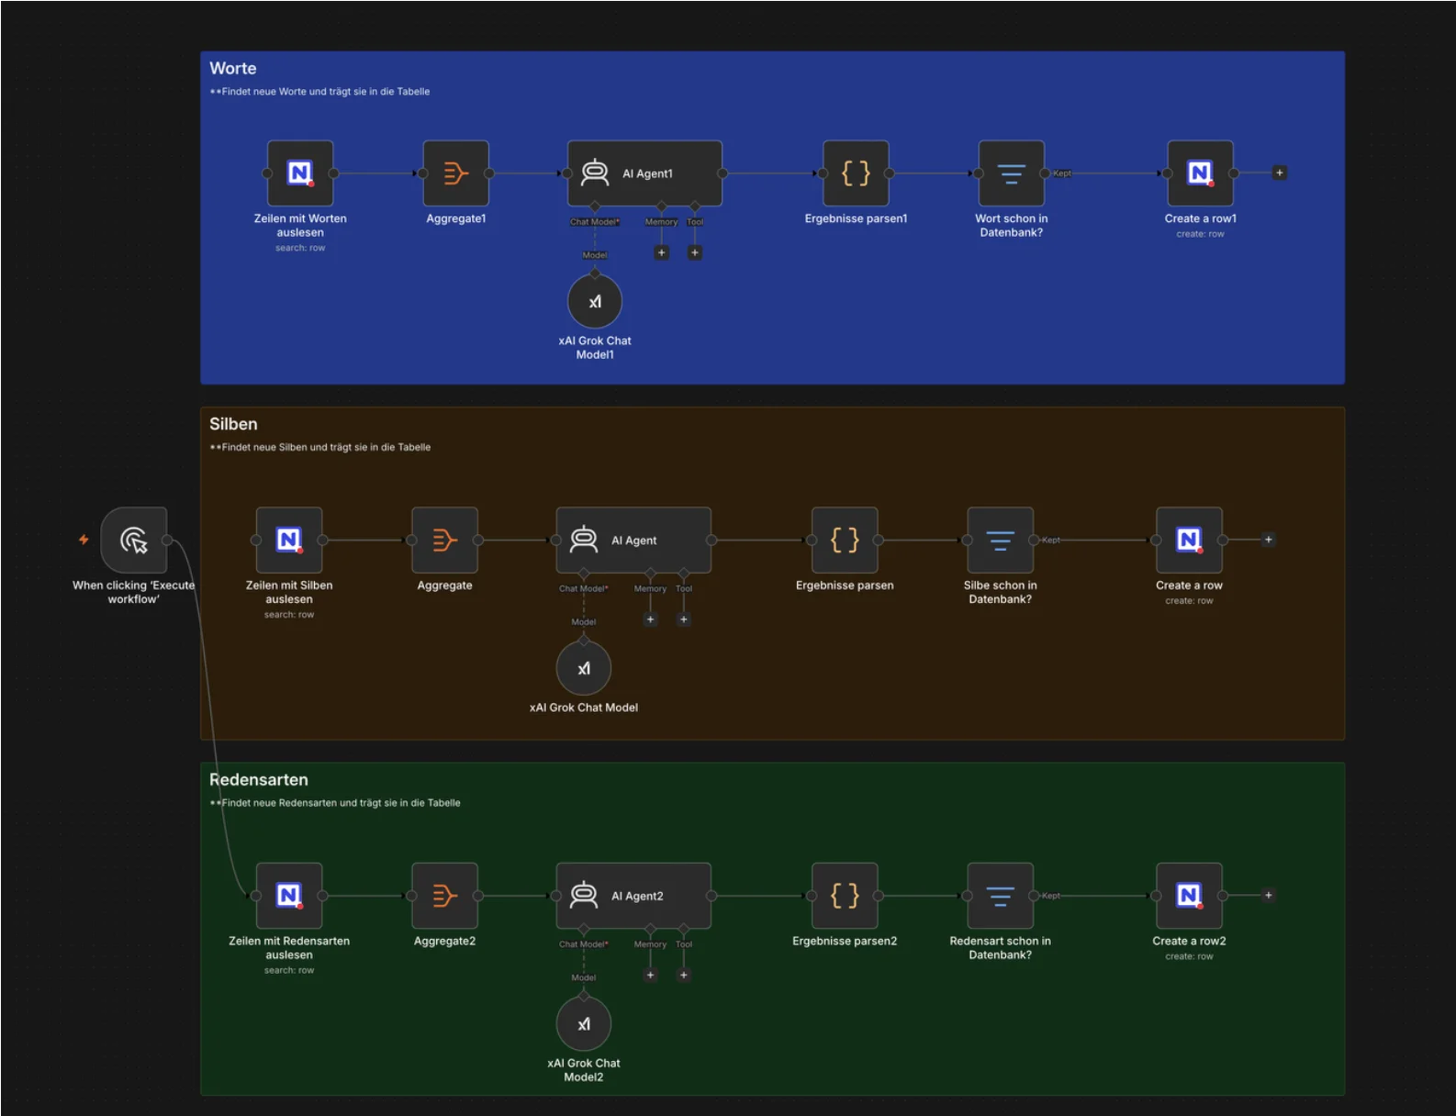Select the 'Redensarten' sticky note title
The width and height of the screenshot is (1456, 1116).
click(259, 779)
